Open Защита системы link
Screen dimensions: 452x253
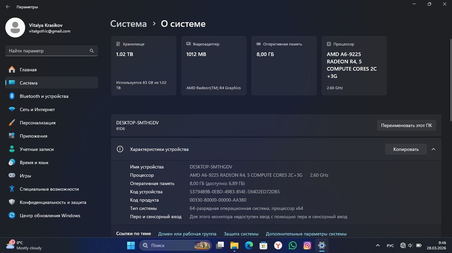(241, 234)
